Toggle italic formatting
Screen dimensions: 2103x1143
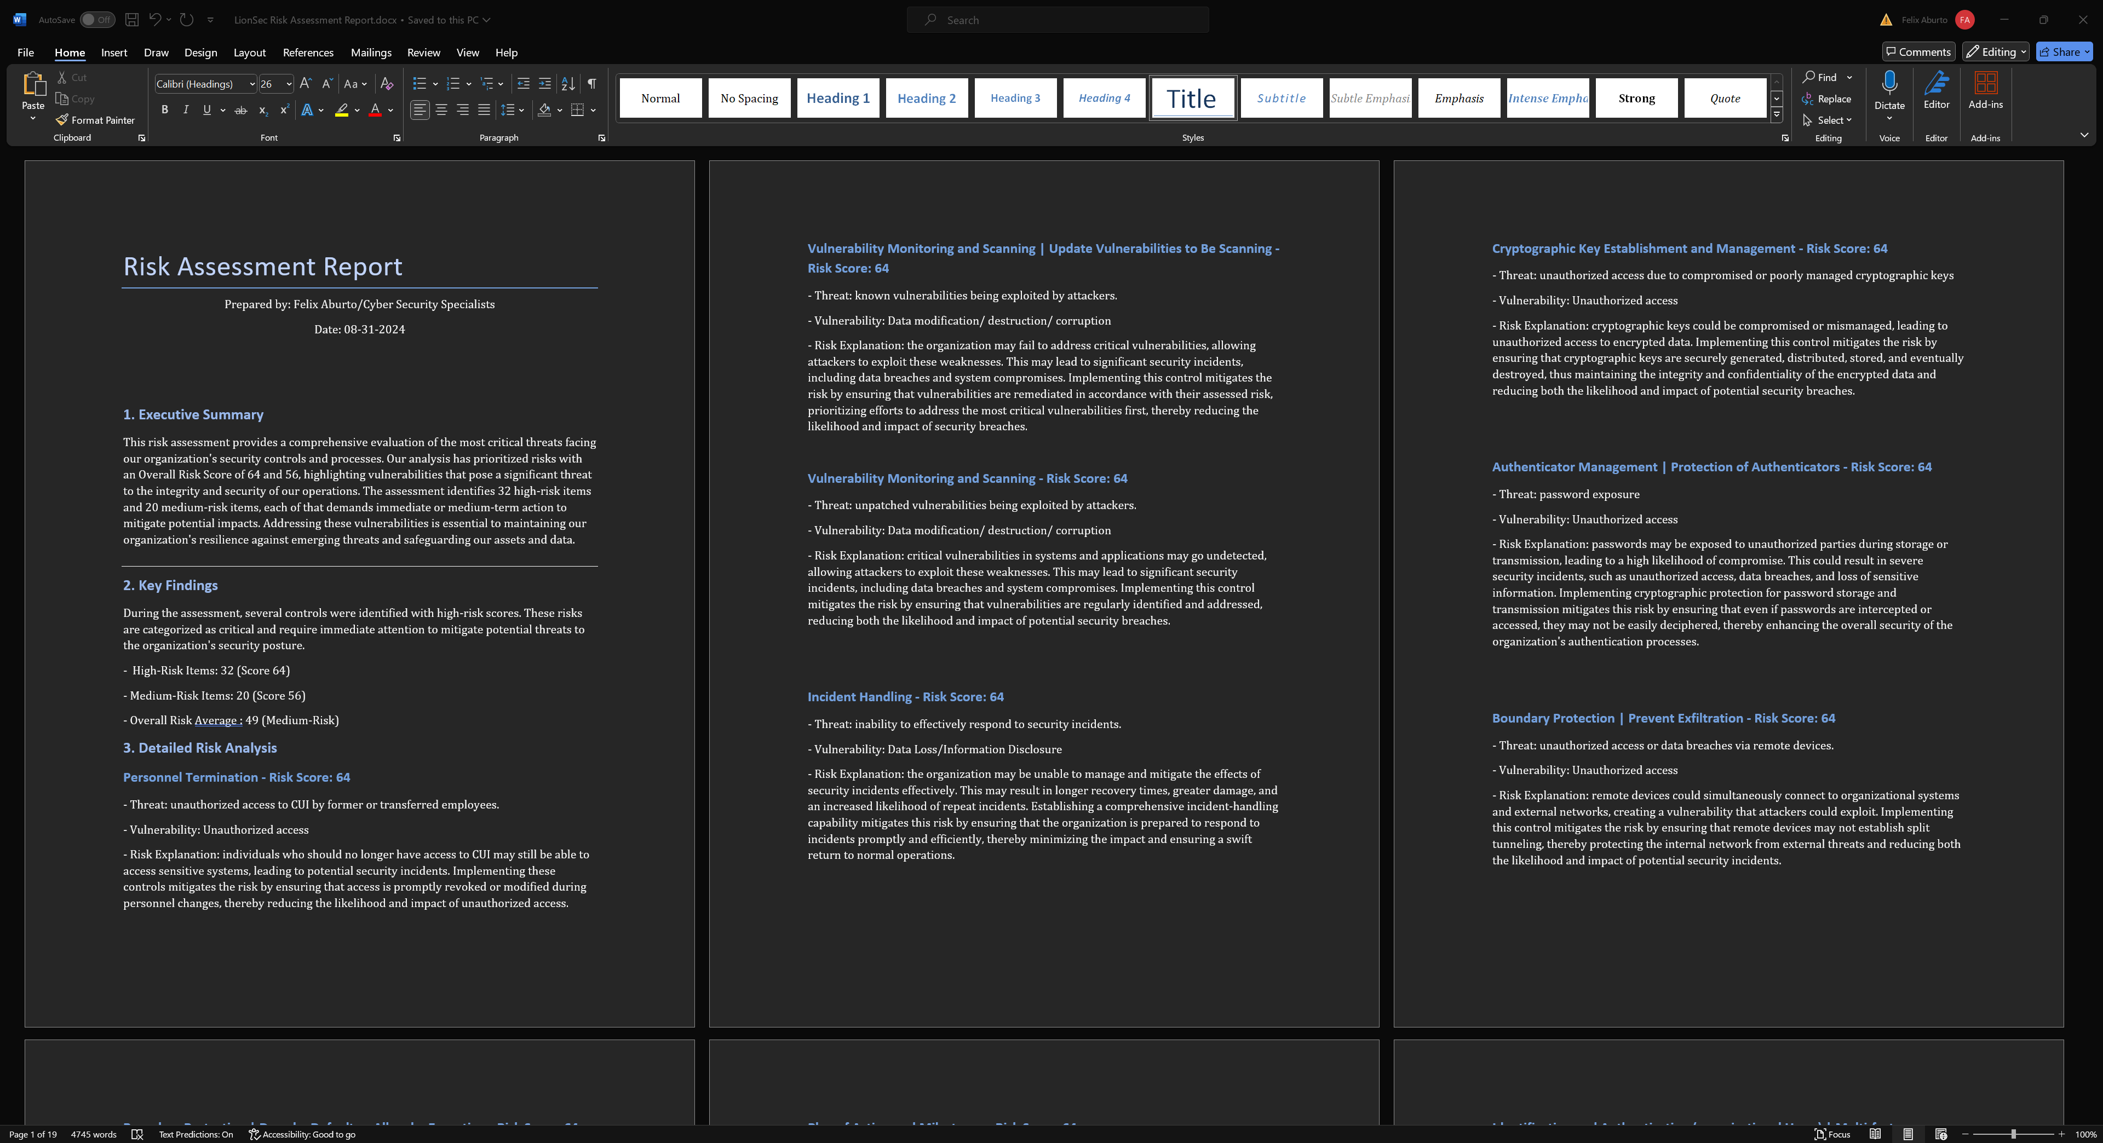click(x=185, y=109)
